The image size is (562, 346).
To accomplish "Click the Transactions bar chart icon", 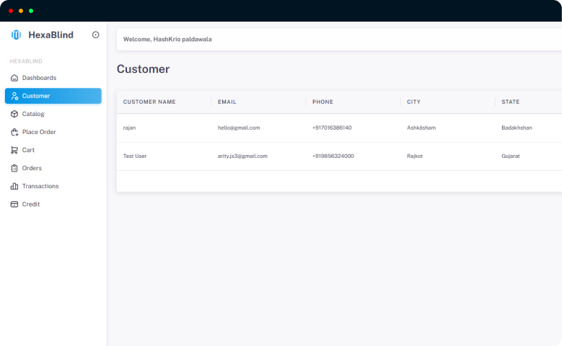I will 14,186.
